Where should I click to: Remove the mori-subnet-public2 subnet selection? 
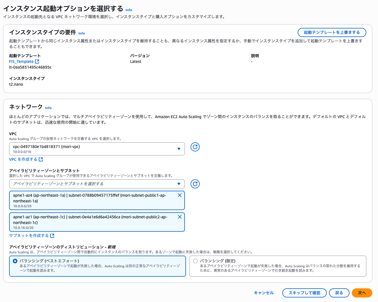(x=180, y=217)
